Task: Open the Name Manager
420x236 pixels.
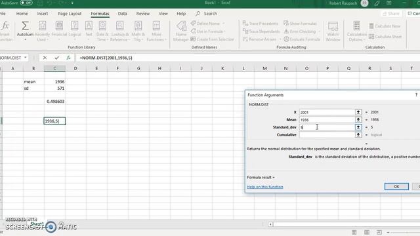Action: click(181, 31)
